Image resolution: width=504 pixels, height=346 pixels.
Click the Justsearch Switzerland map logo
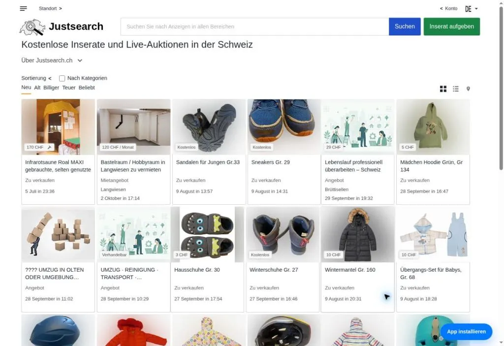click(32, 27)
